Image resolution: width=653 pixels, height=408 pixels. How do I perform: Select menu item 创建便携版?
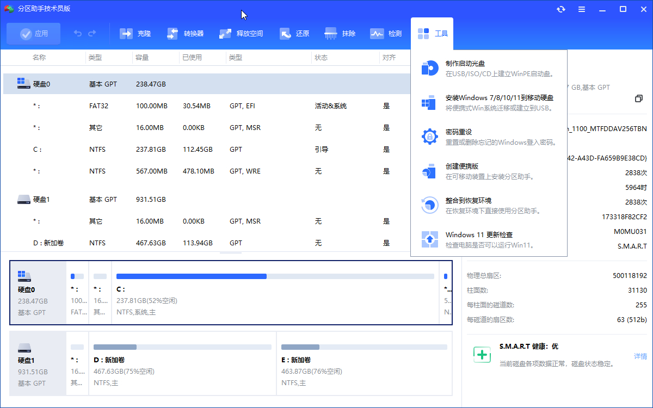point(489,171)
